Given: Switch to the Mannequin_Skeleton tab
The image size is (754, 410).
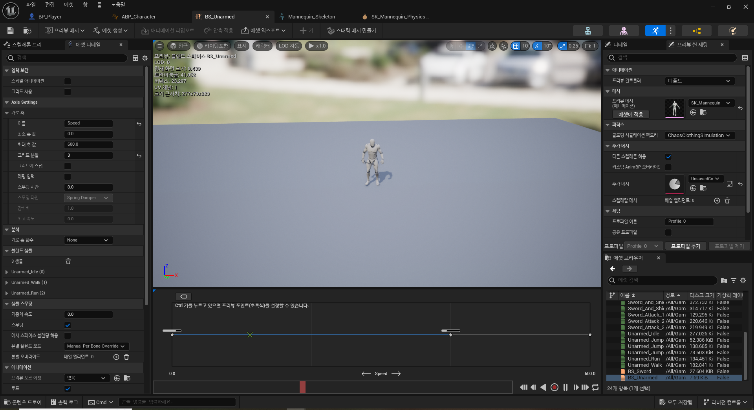Looking at the screenshot, I should (x=311, y=17).
